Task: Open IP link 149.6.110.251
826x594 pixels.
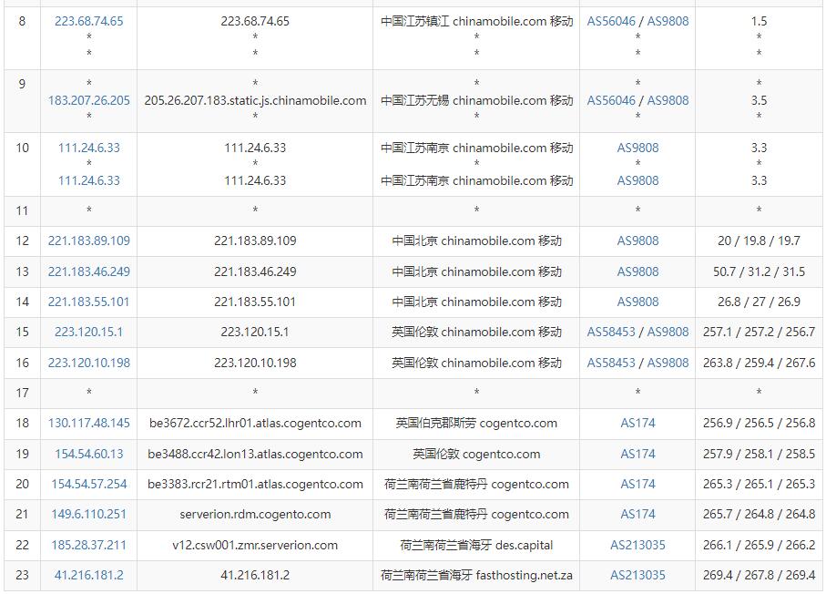Action: pos(89,514)
